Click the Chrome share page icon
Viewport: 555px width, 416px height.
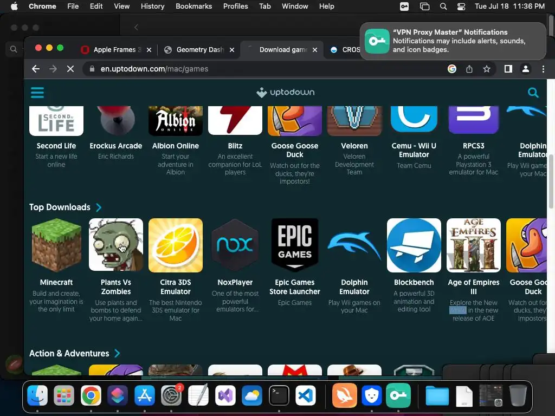(469, 69)
